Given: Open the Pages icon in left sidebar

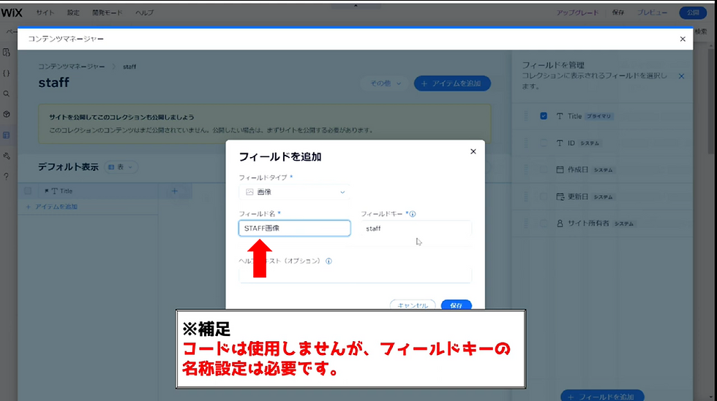Looking at the screenshot, I should (x=7, y=53).
